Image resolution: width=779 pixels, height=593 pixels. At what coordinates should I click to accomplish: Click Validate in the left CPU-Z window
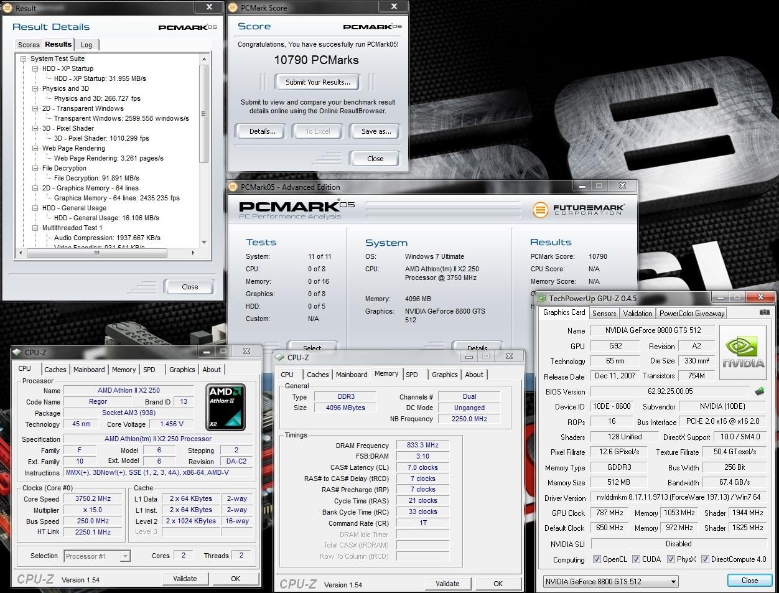tap(185, 579)
